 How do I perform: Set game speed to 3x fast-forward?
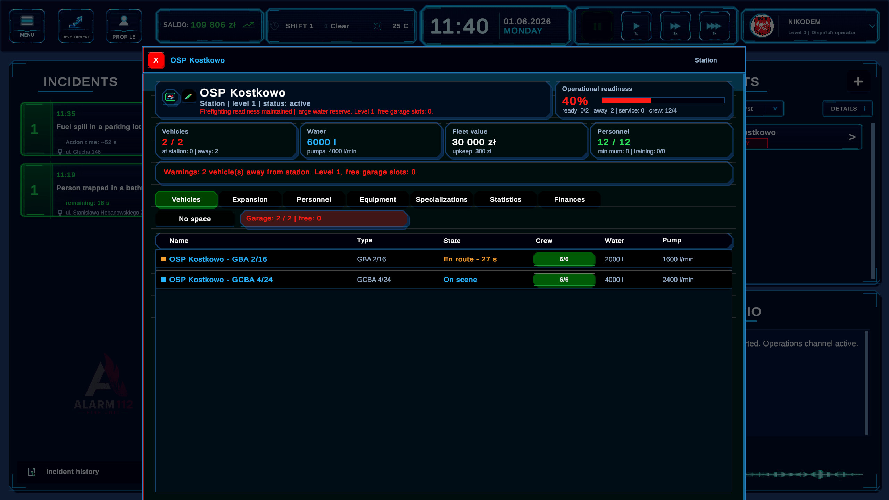714,26
